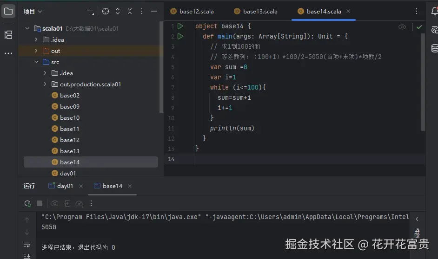
Task: Open the Project tool window folder icon
Action: (8, 12)
